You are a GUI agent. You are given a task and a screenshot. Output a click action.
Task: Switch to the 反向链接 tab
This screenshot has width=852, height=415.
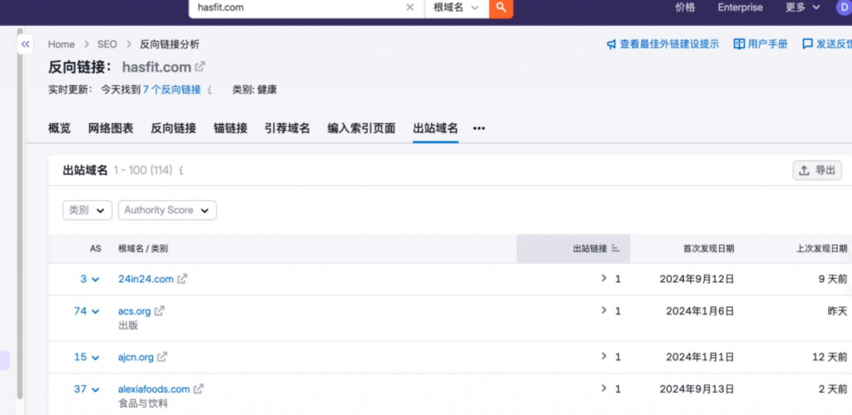(173, 128)
